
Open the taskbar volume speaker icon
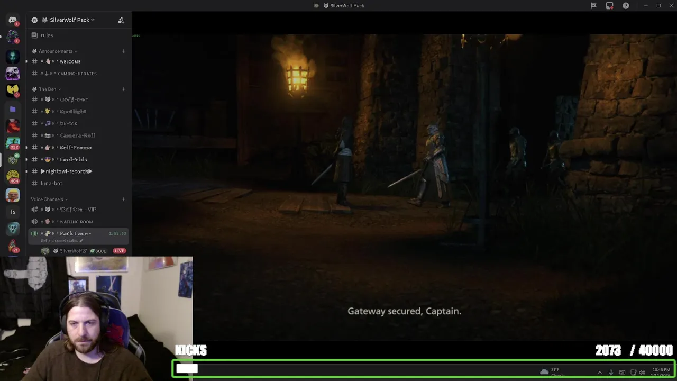[x=642, y=373]
